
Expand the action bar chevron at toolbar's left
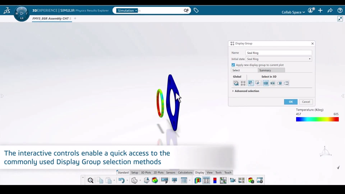click(x=83, y=177)
